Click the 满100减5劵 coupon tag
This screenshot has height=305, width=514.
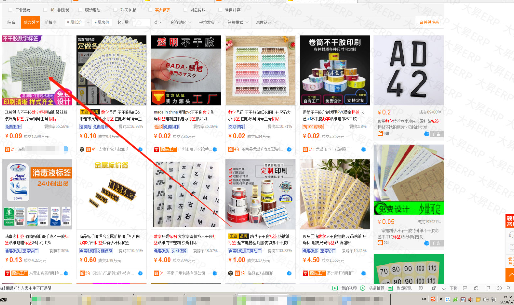pos(313,127)
